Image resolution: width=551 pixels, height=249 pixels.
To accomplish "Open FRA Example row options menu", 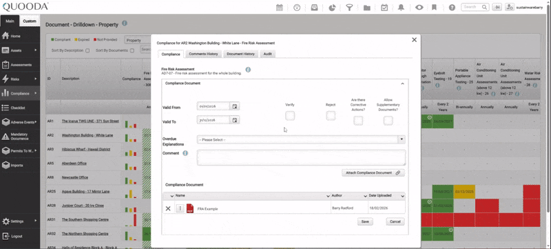I will (x=180, y=208).
